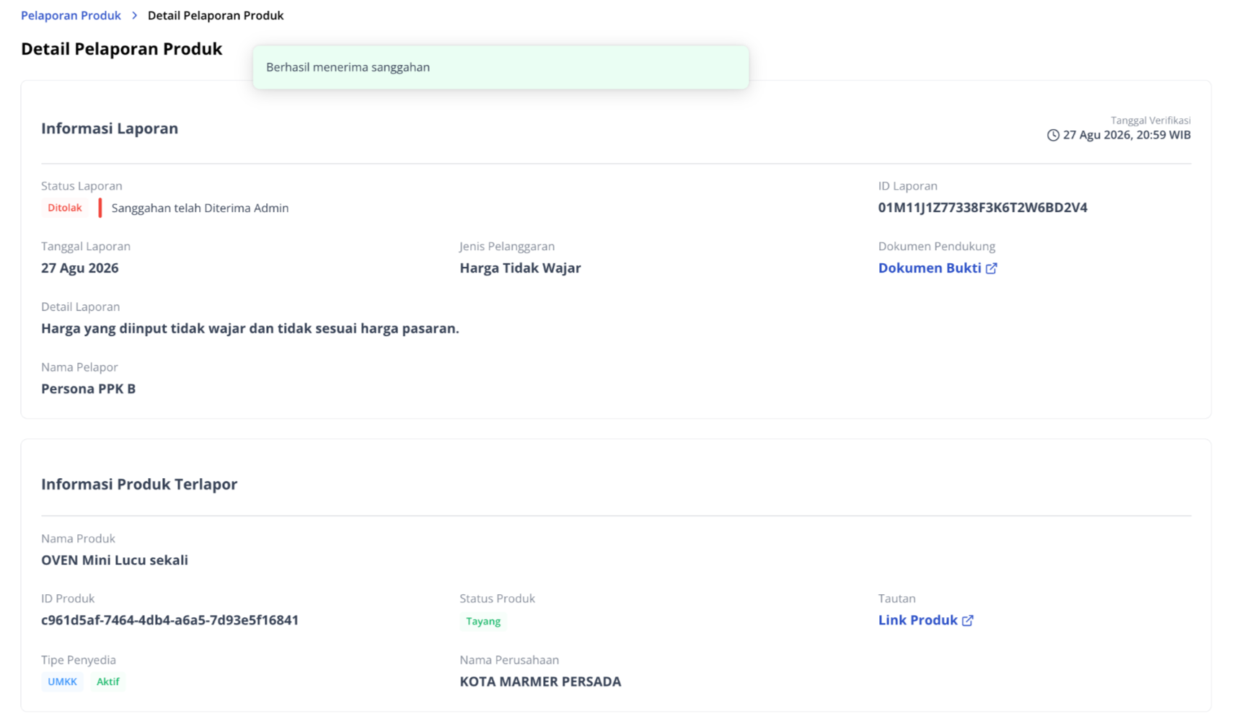Click the product name OVEN Mini Lucu sekali

tap(115, 560)
